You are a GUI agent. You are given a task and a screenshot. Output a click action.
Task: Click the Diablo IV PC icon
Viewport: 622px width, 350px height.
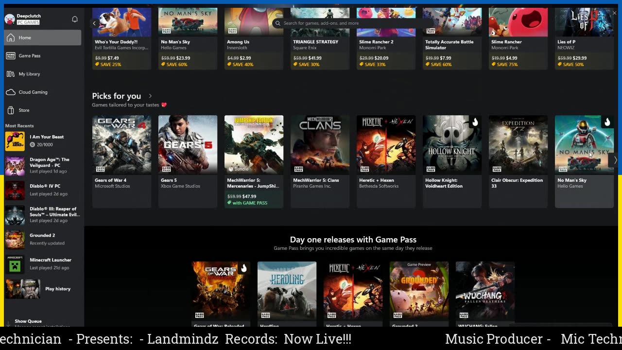(x=15, y=190)
